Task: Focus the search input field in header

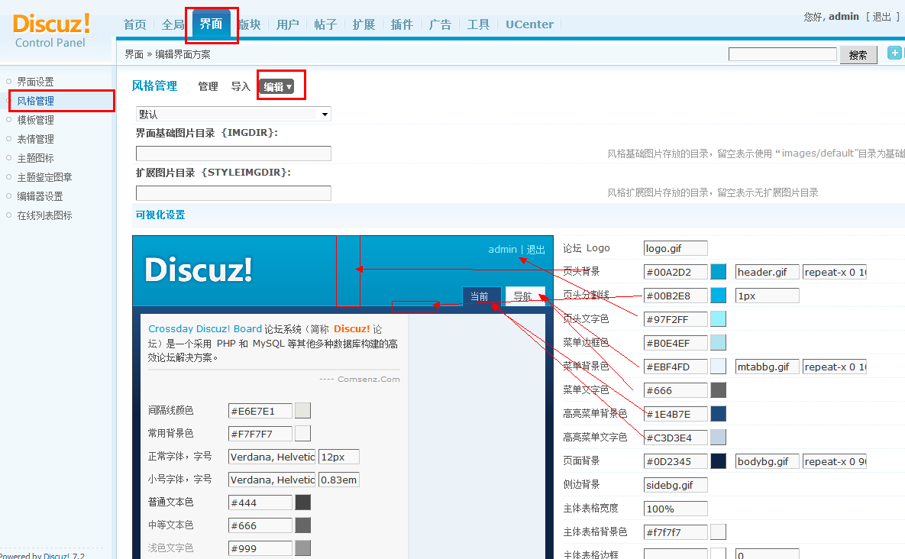Action: (x=782, y=54)
